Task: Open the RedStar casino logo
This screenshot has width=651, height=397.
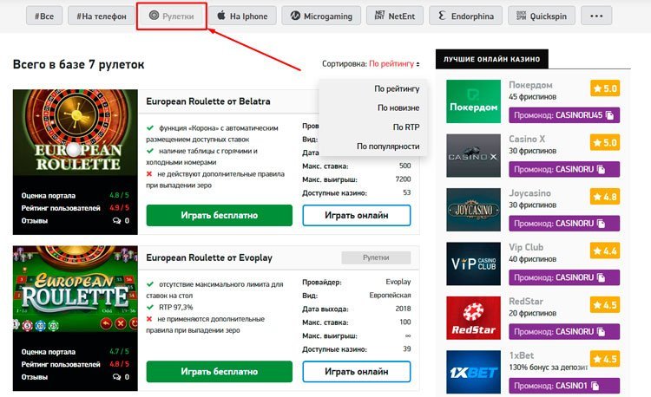Action: point(473,318)
